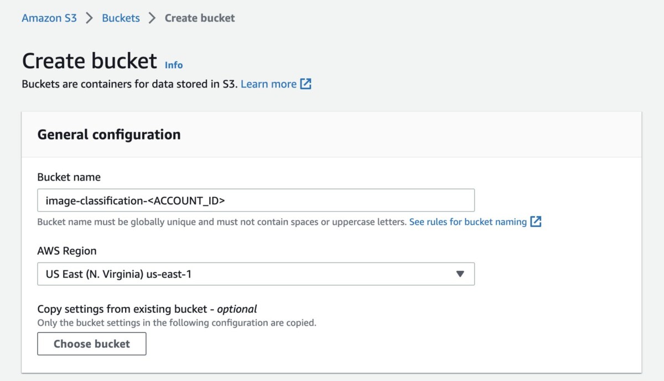Click the external link icon after Learn more

(x=306, y=84)
